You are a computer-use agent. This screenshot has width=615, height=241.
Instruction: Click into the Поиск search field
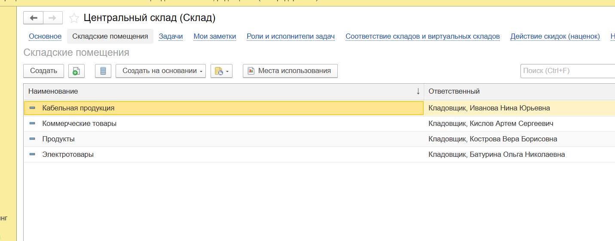click(567, 71)
